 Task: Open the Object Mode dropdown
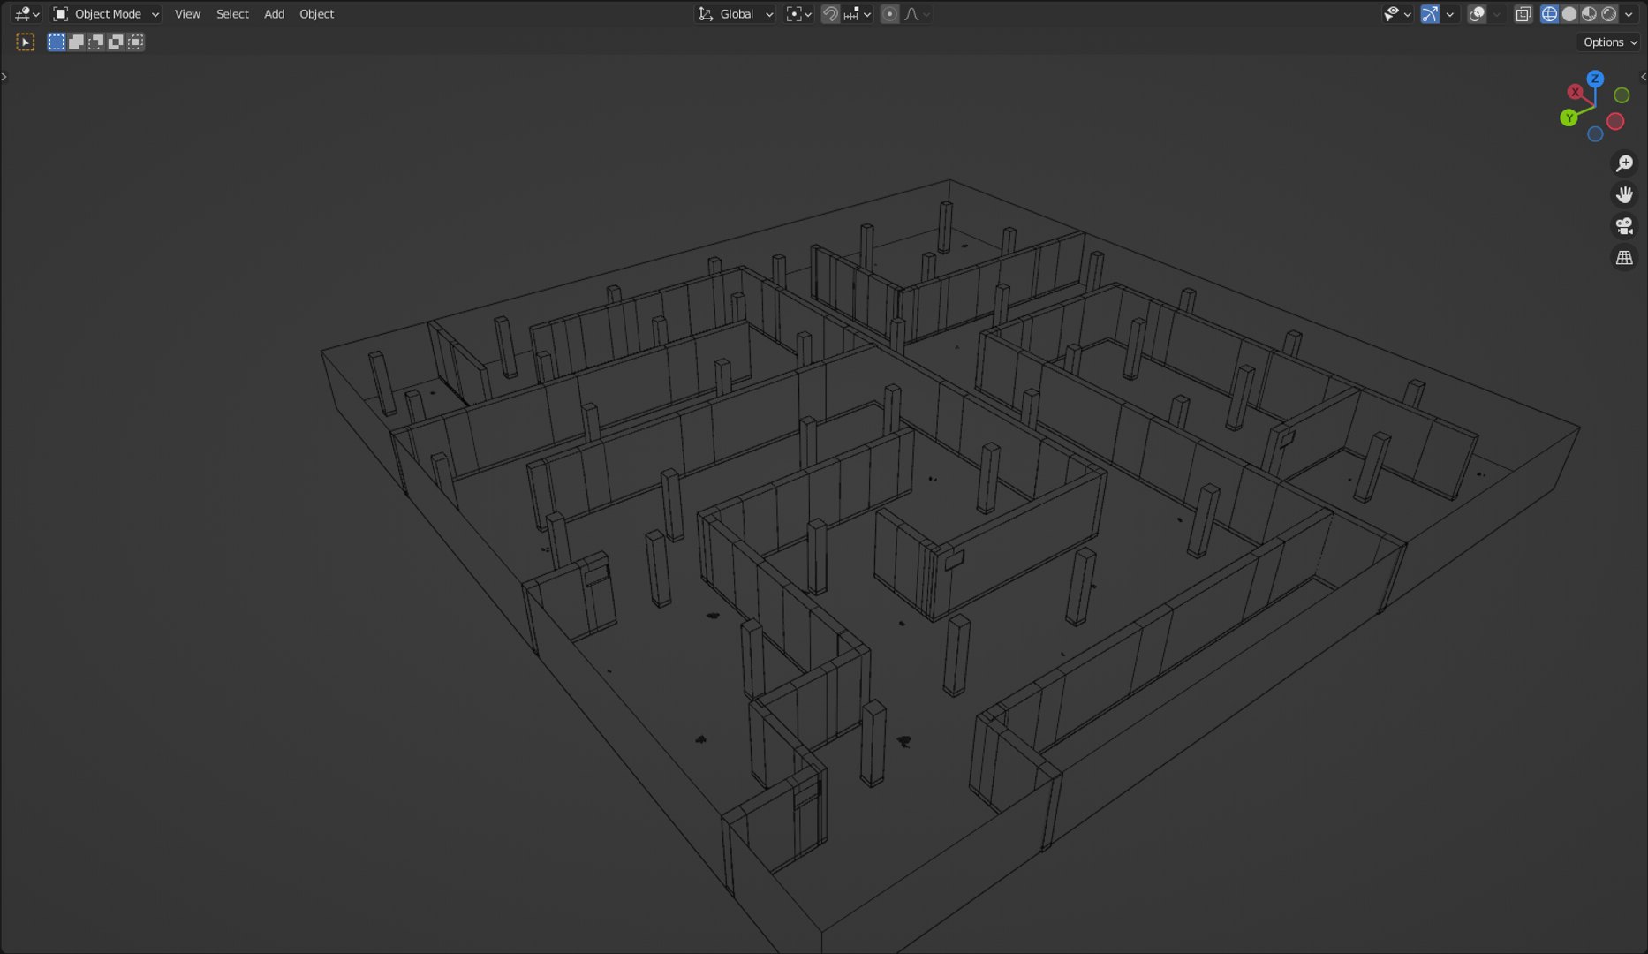(x=106, y=14)
